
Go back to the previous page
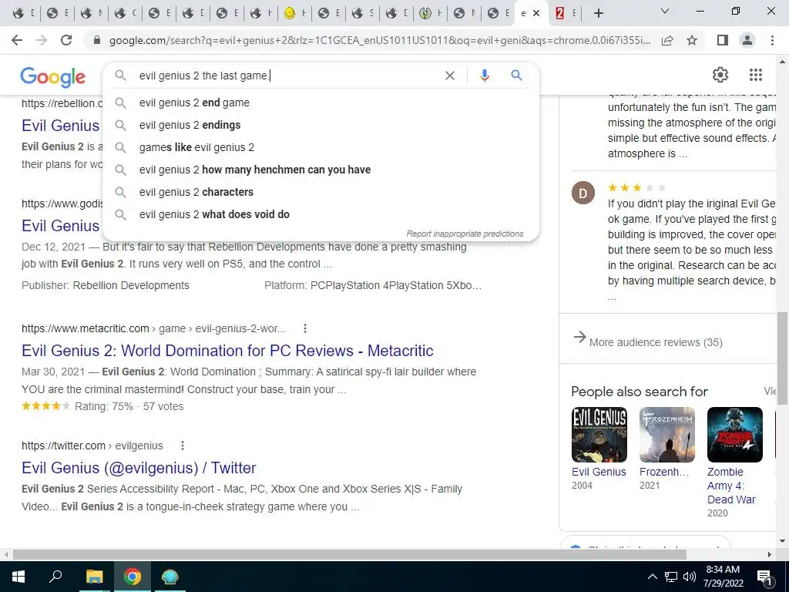coord(17,40)
